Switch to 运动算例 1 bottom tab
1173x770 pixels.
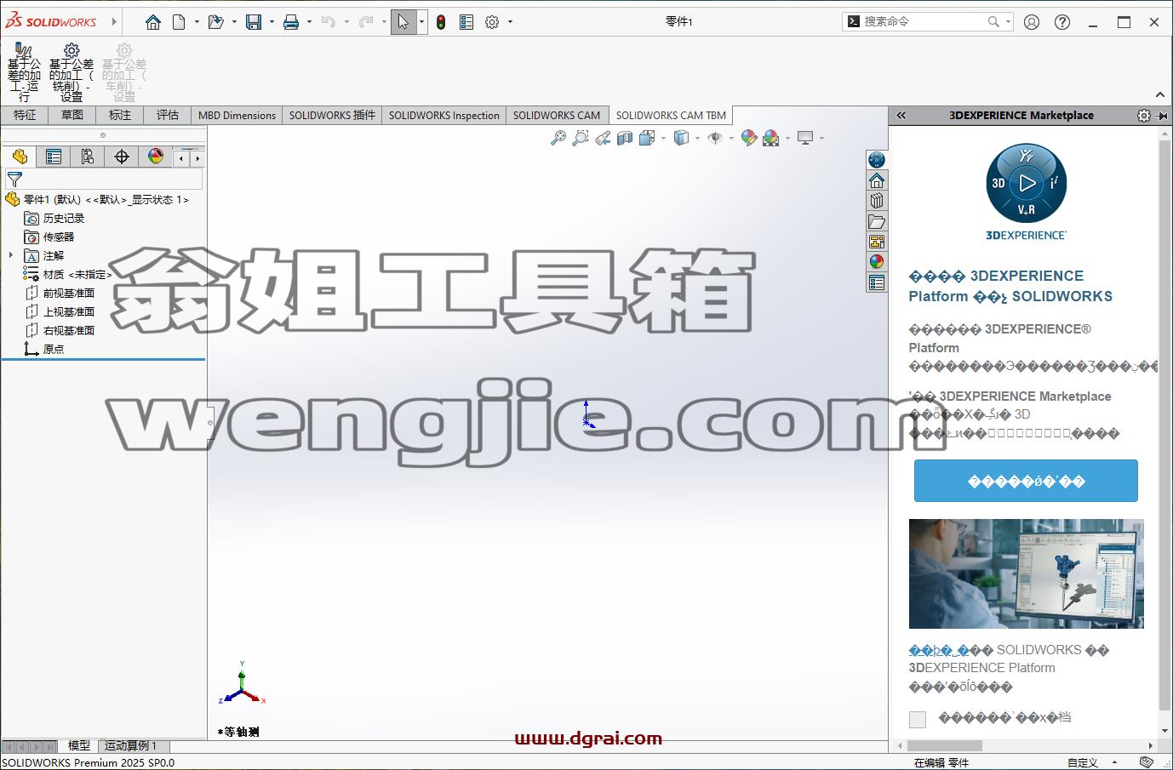pos(130,745)
